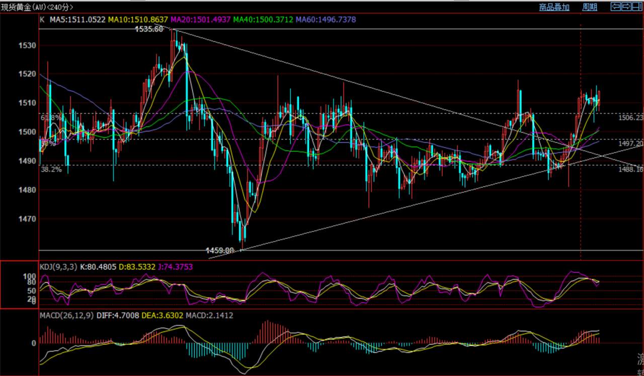Select the MA5:1511.0522 indicator label
The image size is (644, 376).
[x=77, y=20]
